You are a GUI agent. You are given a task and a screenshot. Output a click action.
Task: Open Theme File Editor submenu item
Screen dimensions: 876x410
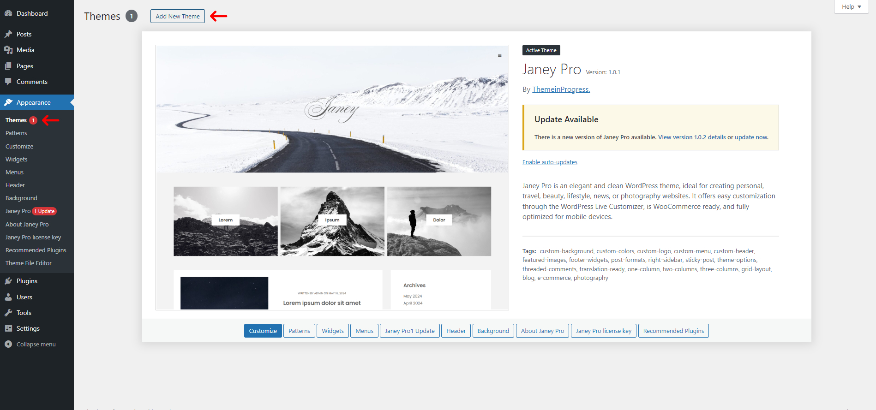[x=29, y=263]
